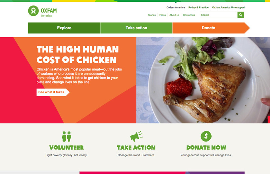This screenshot has width=270, height=174.
Task: Click the VOLUNTEER heading link
Action: 66,147
